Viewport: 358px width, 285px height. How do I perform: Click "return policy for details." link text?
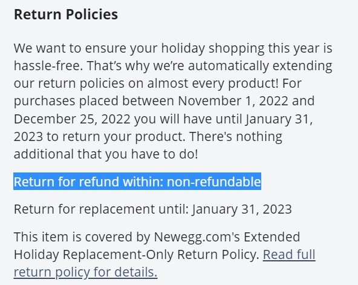click(x=85, y=272)
